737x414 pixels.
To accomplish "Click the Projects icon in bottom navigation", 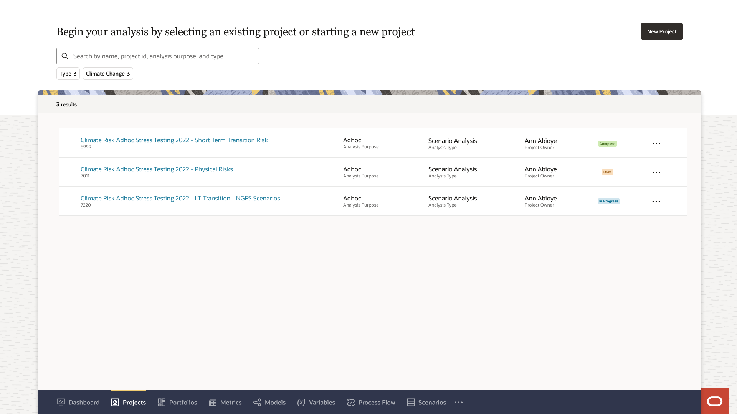I will (115, 402).
